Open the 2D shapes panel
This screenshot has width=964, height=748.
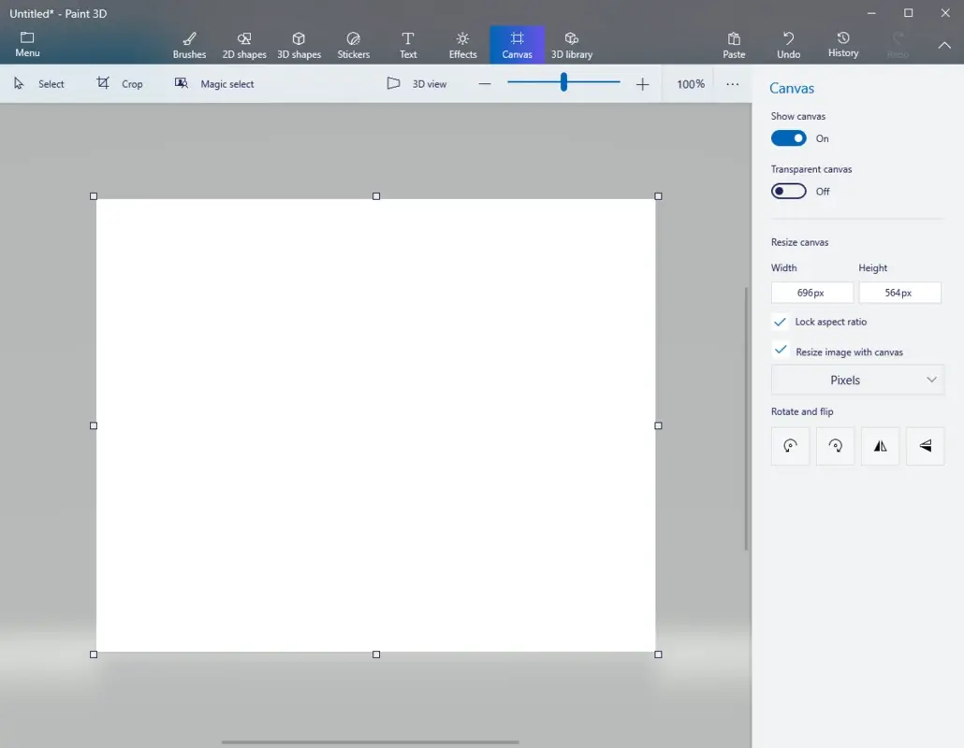tap(243, 43)
